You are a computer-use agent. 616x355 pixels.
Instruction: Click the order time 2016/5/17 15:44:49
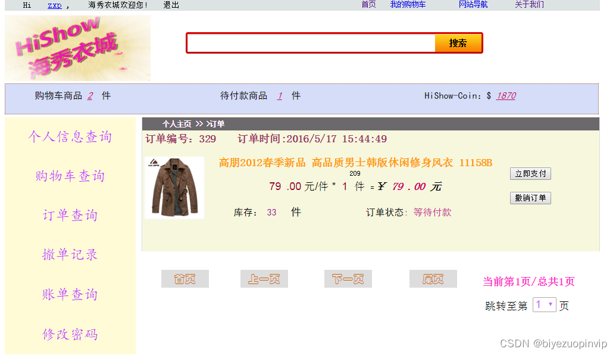pyautogui.click(x=337, y=139)
